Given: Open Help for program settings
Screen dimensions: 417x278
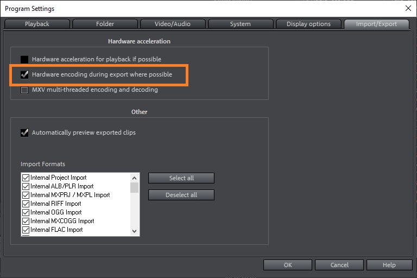Looking at the screenshot, I should (x=389, y=265).
